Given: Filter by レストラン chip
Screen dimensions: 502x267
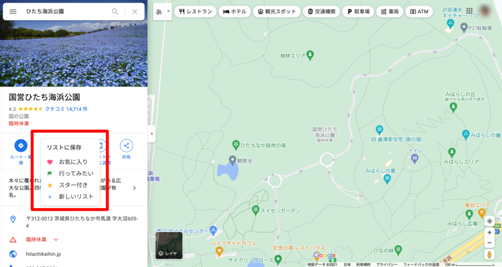Looking at the screenshot, I should pos(195,11).
